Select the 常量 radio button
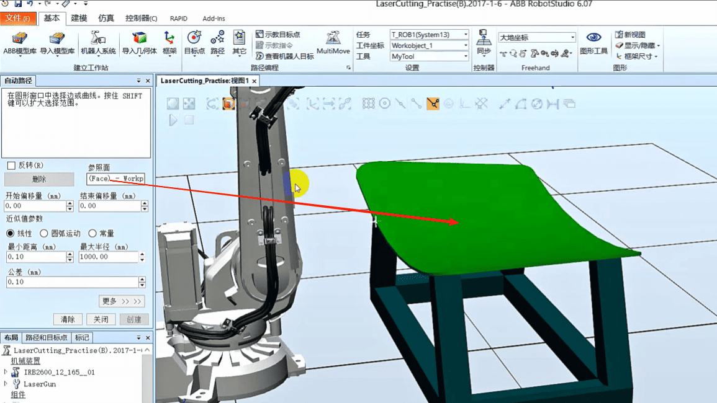 tap(92, 234)
